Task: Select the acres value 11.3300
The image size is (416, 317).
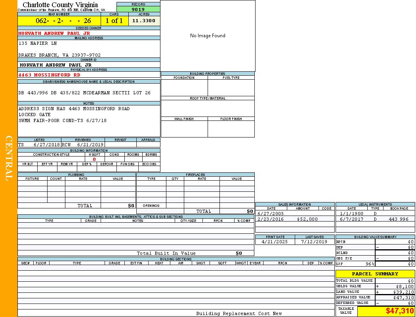Action: [x=144, y=21]
